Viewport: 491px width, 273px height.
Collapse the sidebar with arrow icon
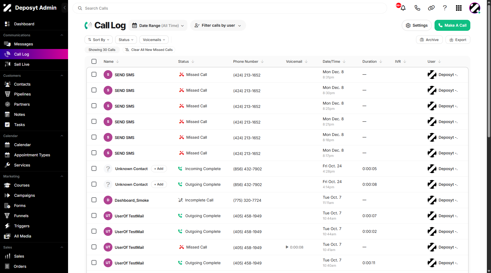coord(64,8)
